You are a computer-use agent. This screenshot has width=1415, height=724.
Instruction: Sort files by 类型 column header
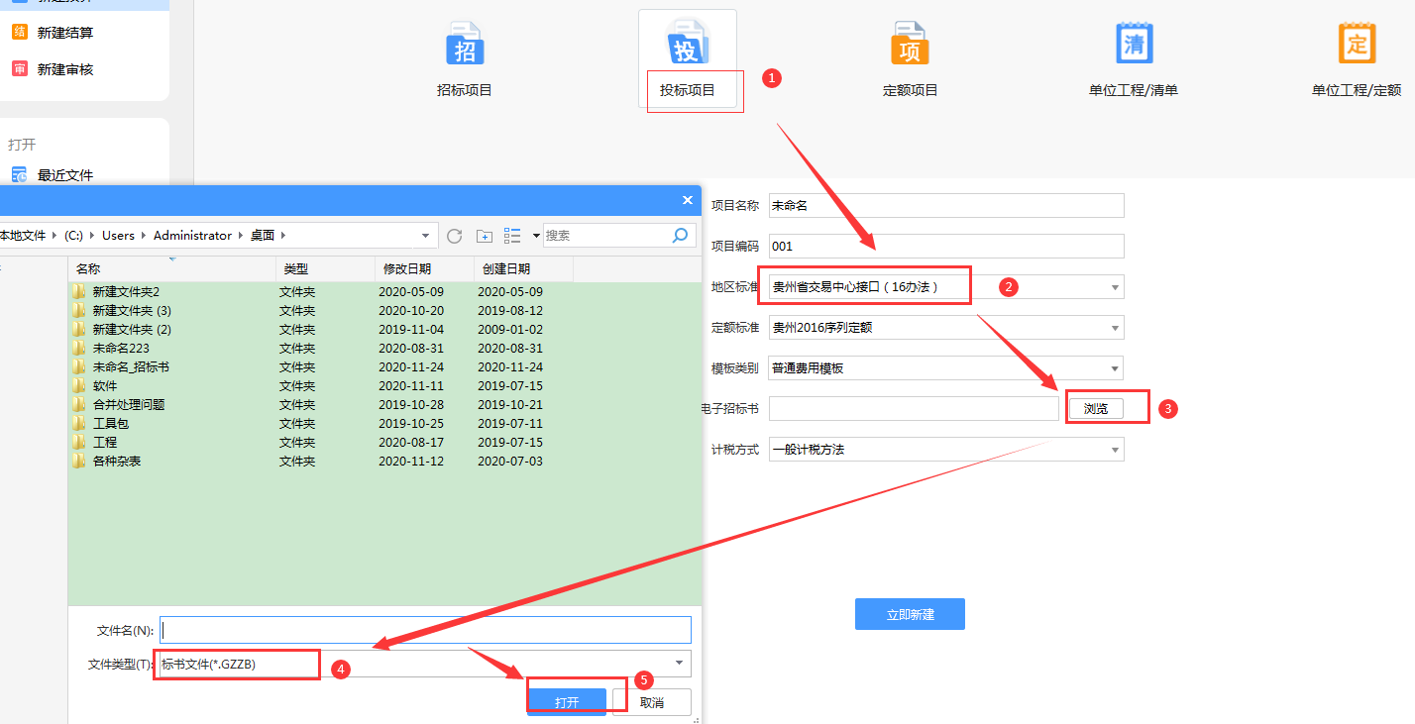pyautogui.click(x=325, y=269)
